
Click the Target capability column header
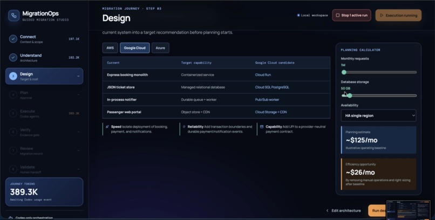(196, 63)
